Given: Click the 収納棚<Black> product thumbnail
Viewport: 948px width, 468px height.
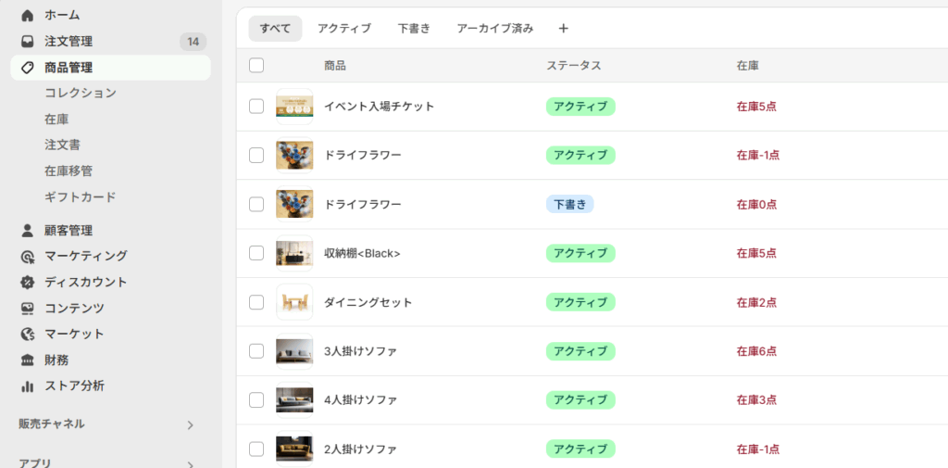Looking at the screenshot, I should (294, 253).
